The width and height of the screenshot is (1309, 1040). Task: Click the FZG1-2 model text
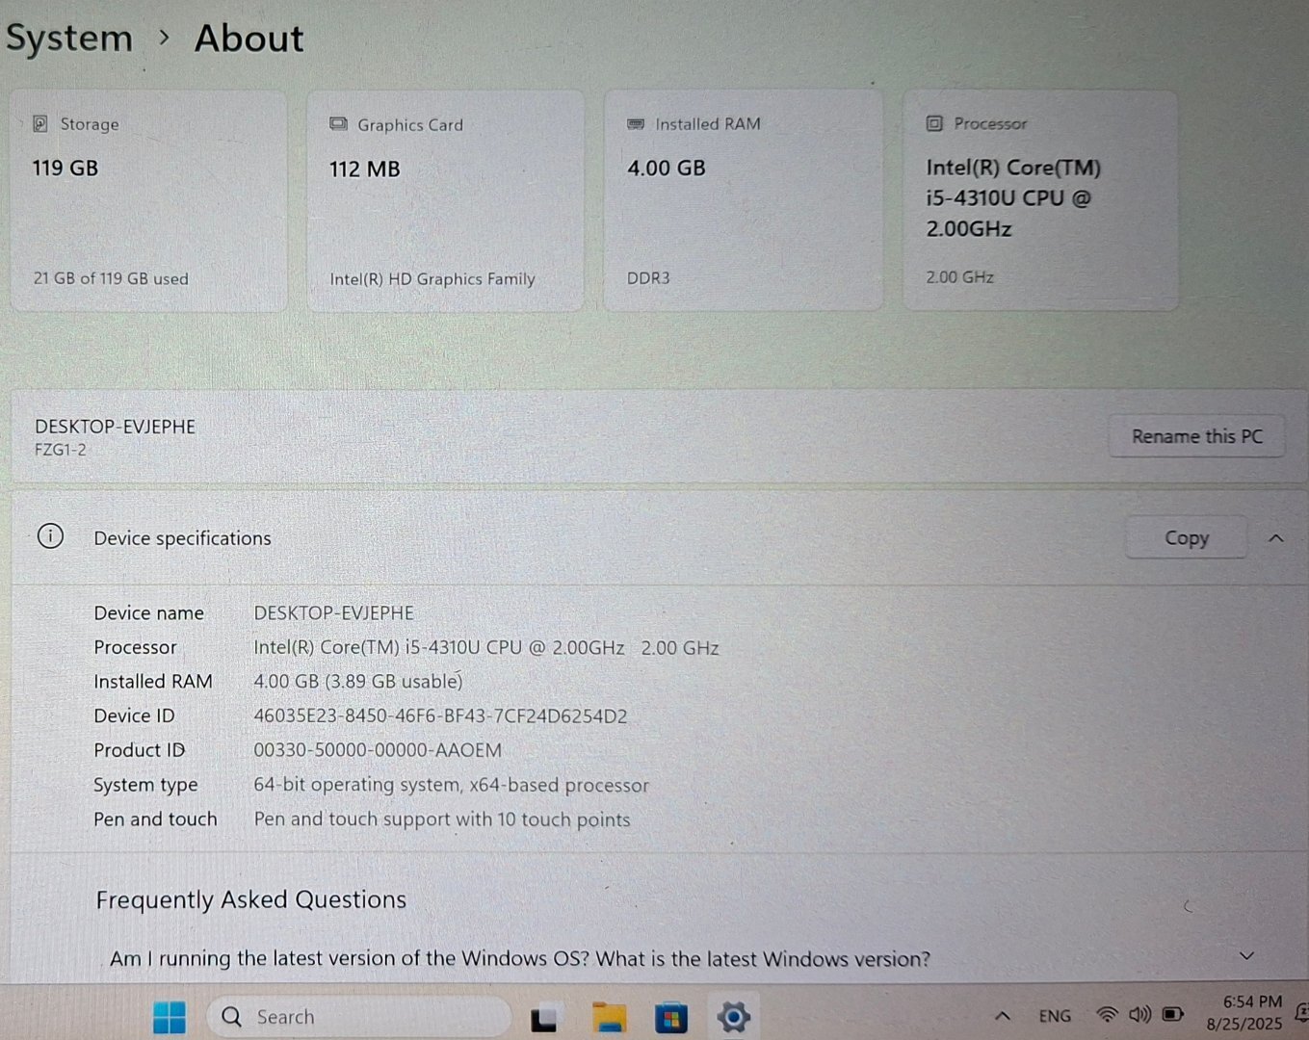pos(61,450)
